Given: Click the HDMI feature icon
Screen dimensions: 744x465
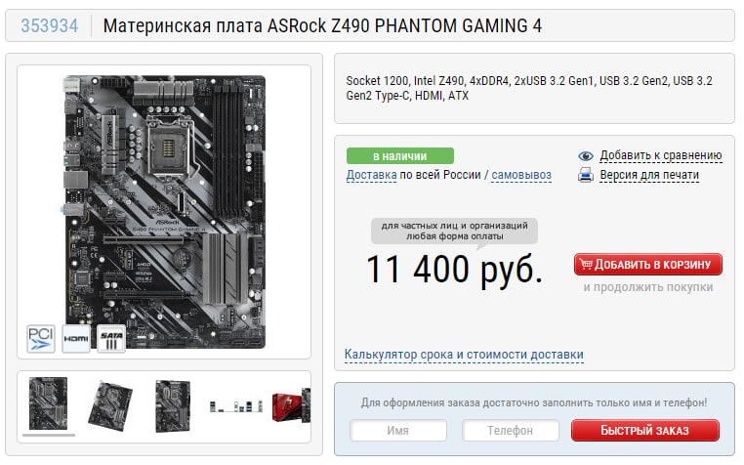Looking at the screenshot, I should pos(76,339).
